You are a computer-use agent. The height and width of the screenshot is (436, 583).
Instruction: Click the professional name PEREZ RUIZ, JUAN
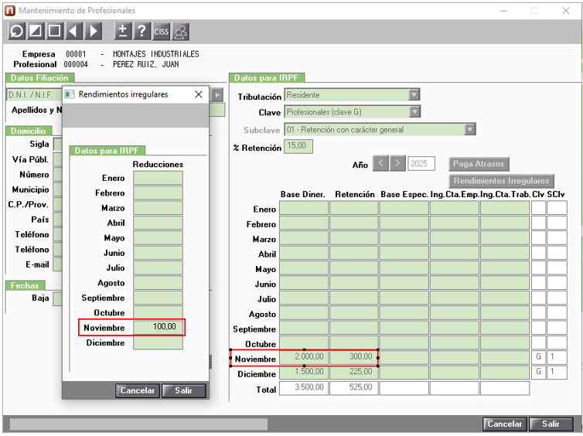tap(146, 64)
